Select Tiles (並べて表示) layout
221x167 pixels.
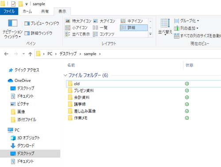[x=77, y=34]
